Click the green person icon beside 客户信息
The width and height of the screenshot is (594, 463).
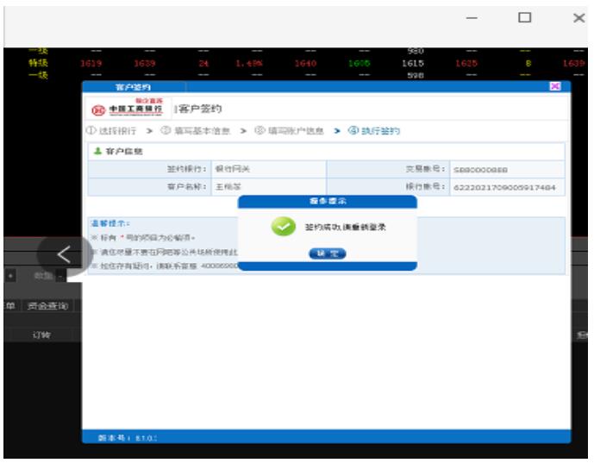click(97, 151)
